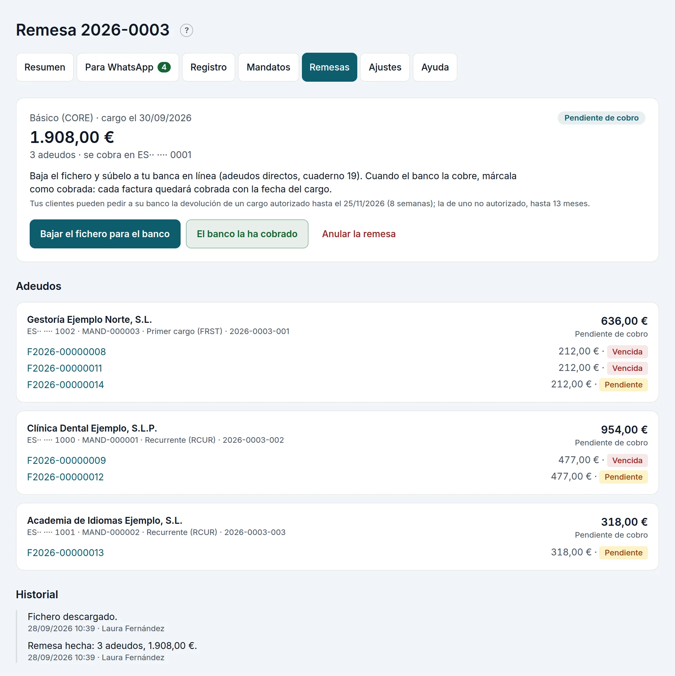
Task: Open invoice F2026-00000013
Action: (66, 552)
